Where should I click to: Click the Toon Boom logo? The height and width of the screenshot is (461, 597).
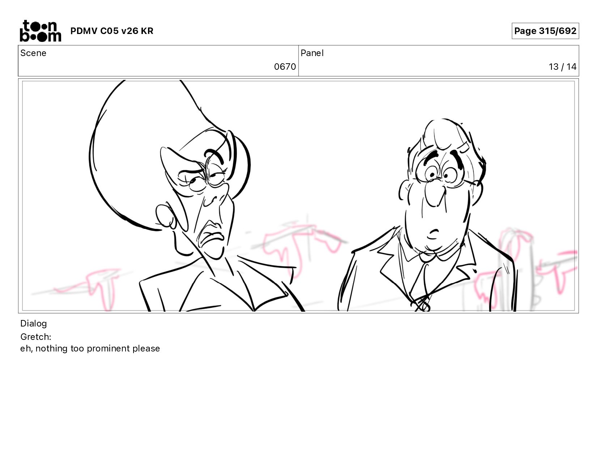(x=40, y=31)
